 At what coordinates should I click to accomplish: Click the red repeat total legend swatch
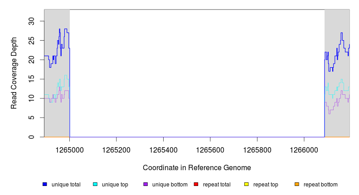tap(196, 185)
